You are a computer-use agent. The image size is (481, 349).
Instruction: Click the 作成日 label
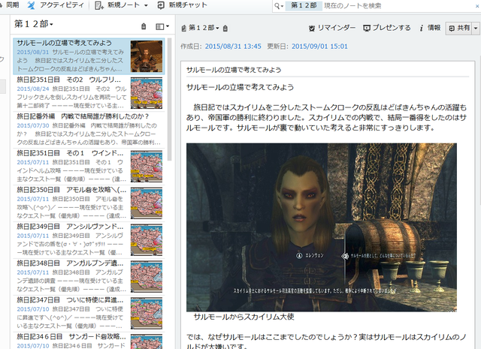[x=191, y=47]
